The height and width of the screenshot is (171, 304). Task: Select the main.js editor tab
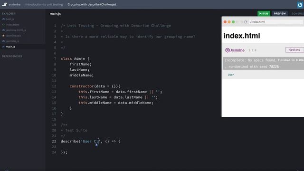[55, 14]
